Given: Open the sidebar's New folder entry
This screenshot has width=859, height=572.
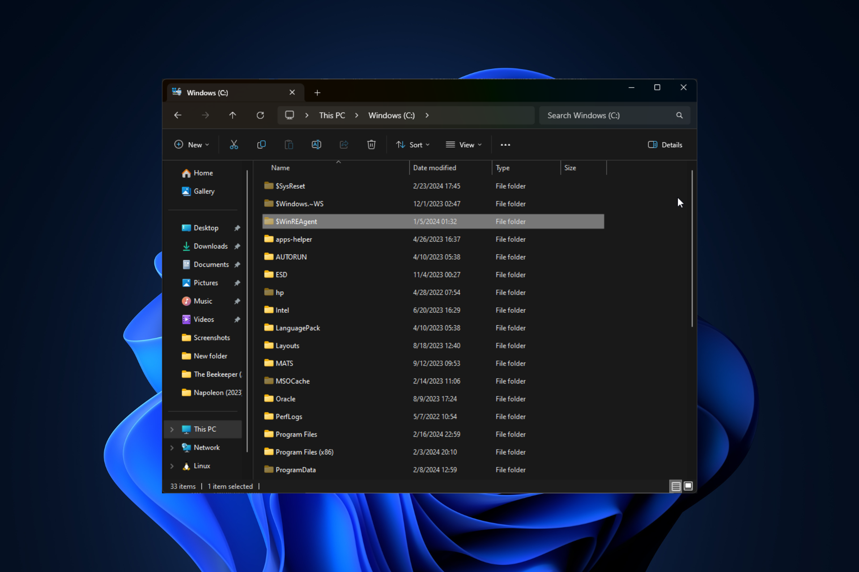Looking at the screenshot, I should tap(204, 356).
